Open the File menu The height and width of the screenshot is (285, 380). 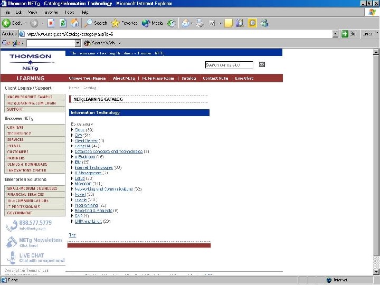(x=7, y=12)
